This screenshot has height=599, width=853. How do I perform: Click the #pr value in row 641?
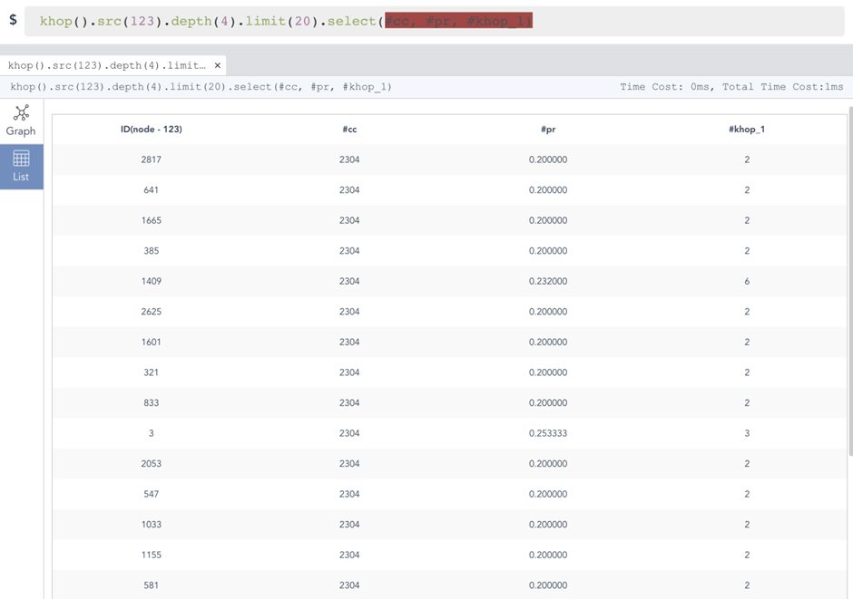click(x=548, y=190)
